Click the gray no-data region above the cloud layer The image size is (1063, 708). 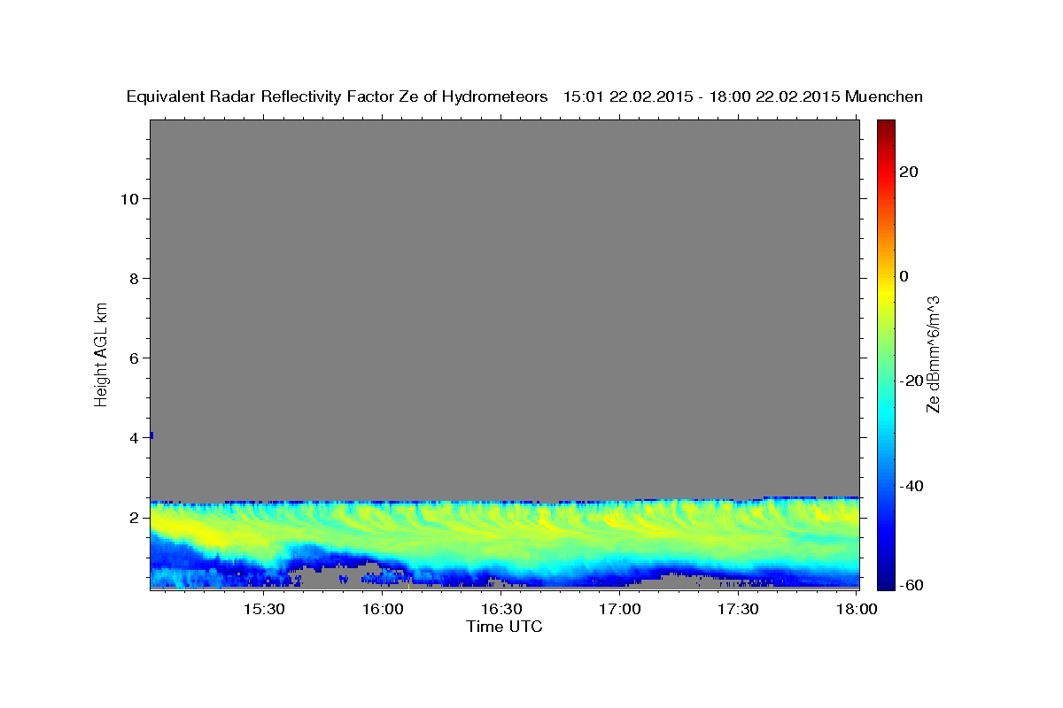(x=504, y=308)
